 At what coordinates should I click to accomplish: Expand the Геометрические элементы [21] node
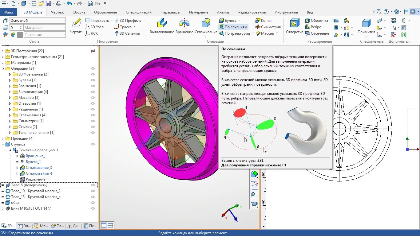pos(3,57)
